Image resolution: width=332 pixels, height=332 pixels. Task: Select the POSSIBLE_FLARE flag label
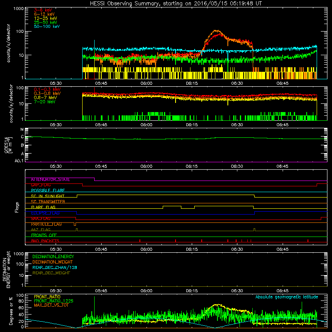click(x=48, y=190)
